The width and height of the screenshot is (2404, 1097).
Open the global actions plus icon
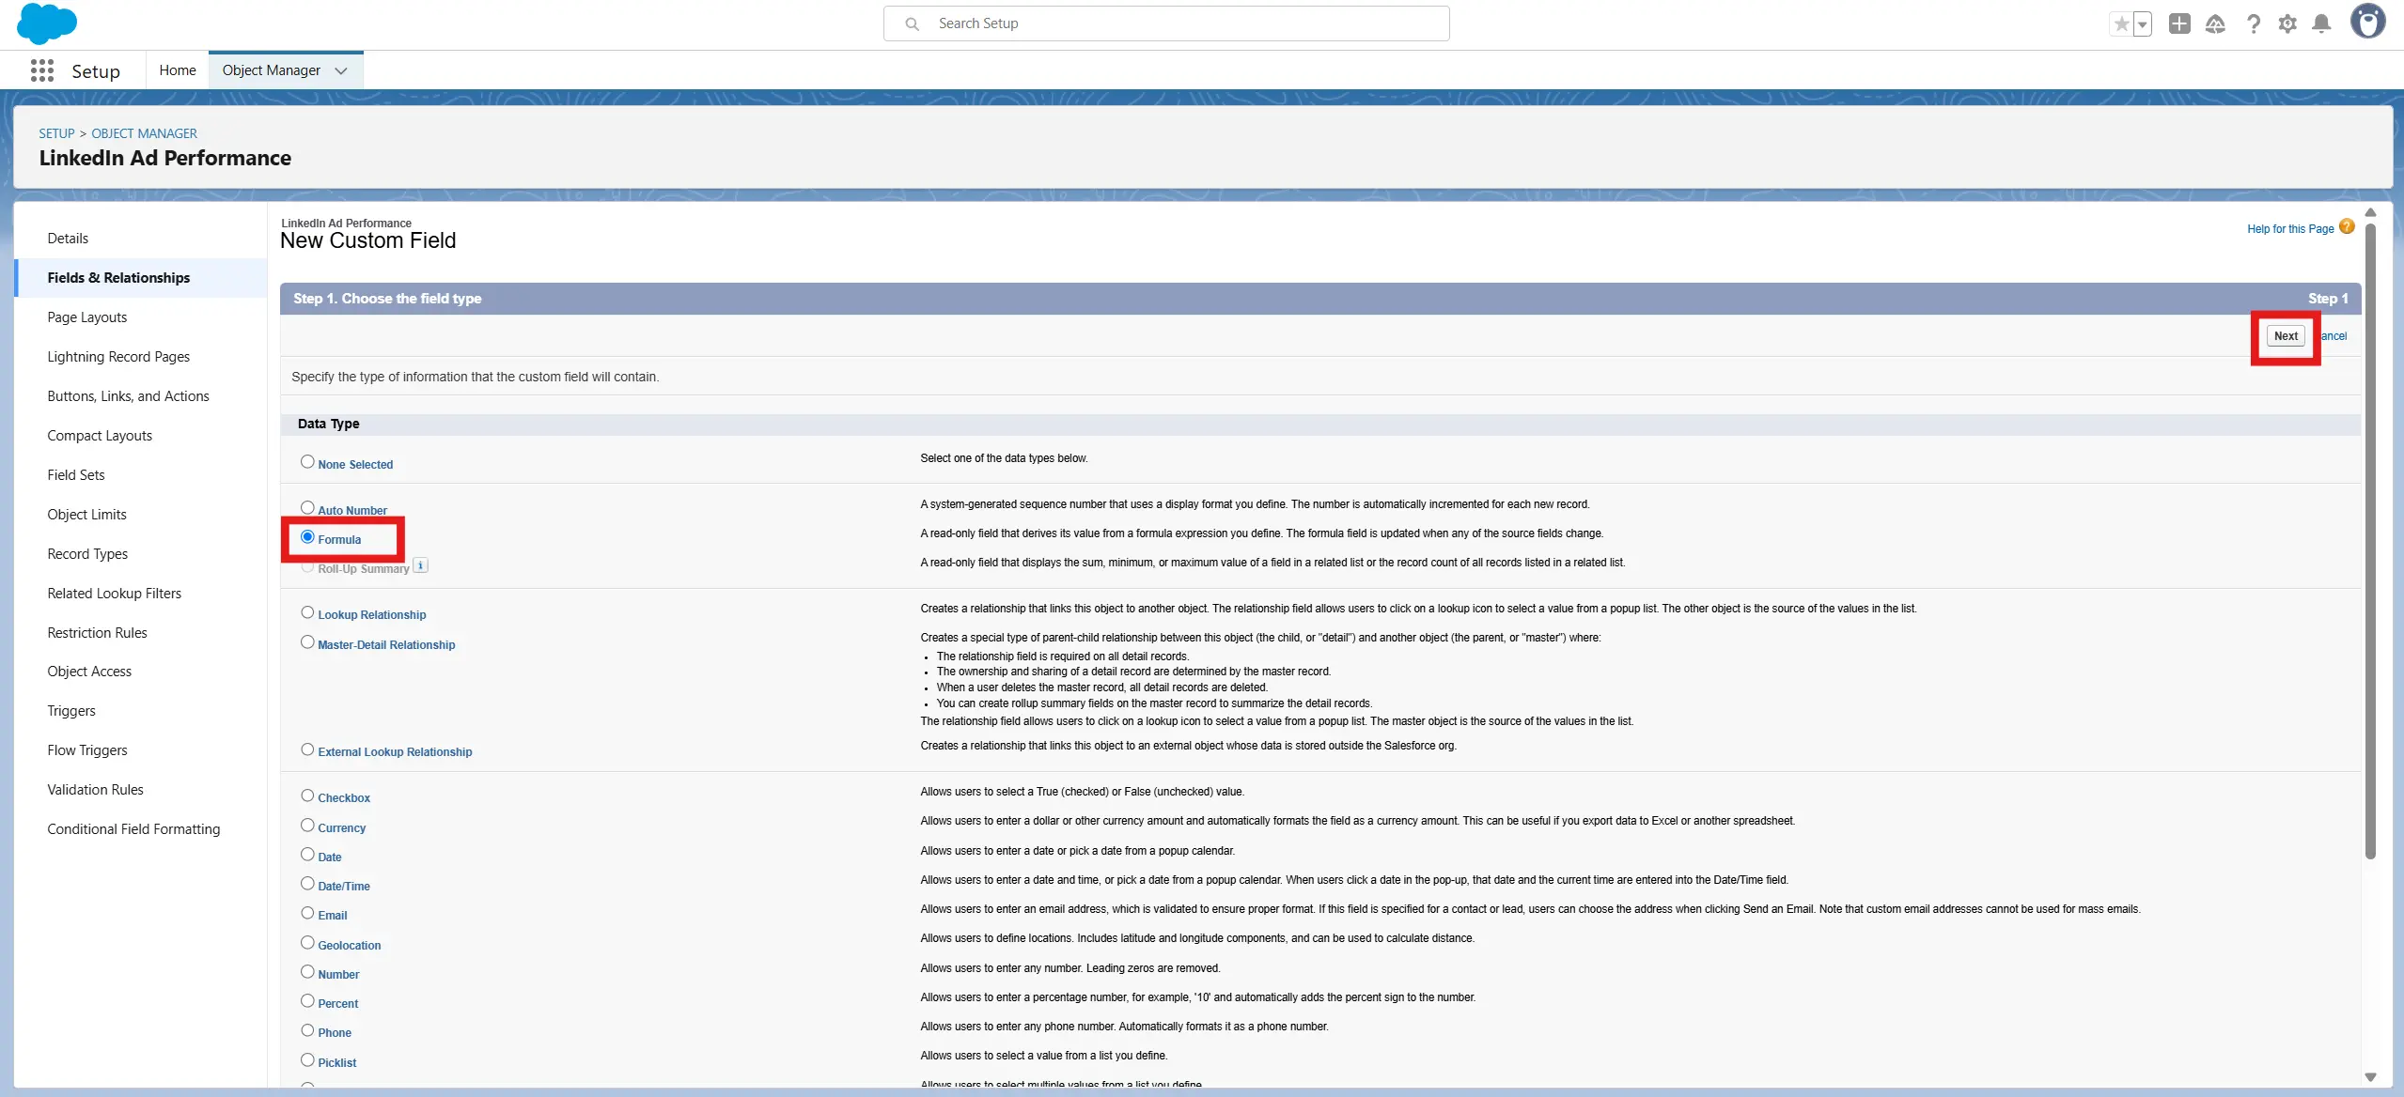pos(2179,23)
